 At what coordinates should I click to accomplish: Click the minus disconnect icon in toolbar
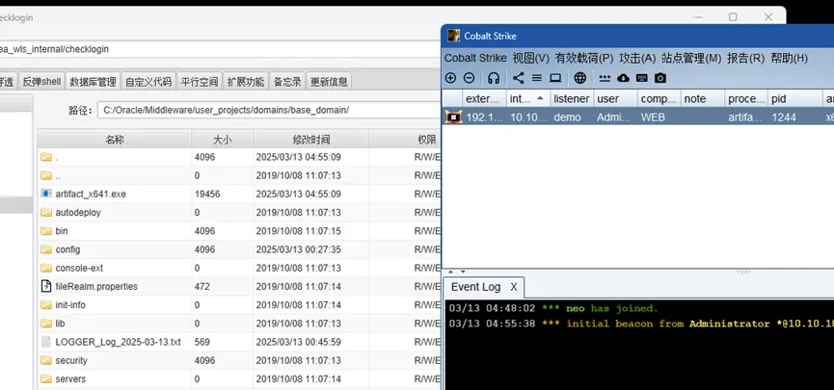(x=469, y=78)
